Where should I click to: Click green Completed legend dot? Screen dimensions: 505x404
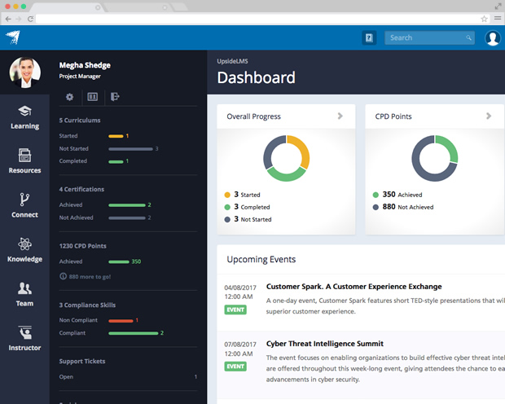coord(227,207)
